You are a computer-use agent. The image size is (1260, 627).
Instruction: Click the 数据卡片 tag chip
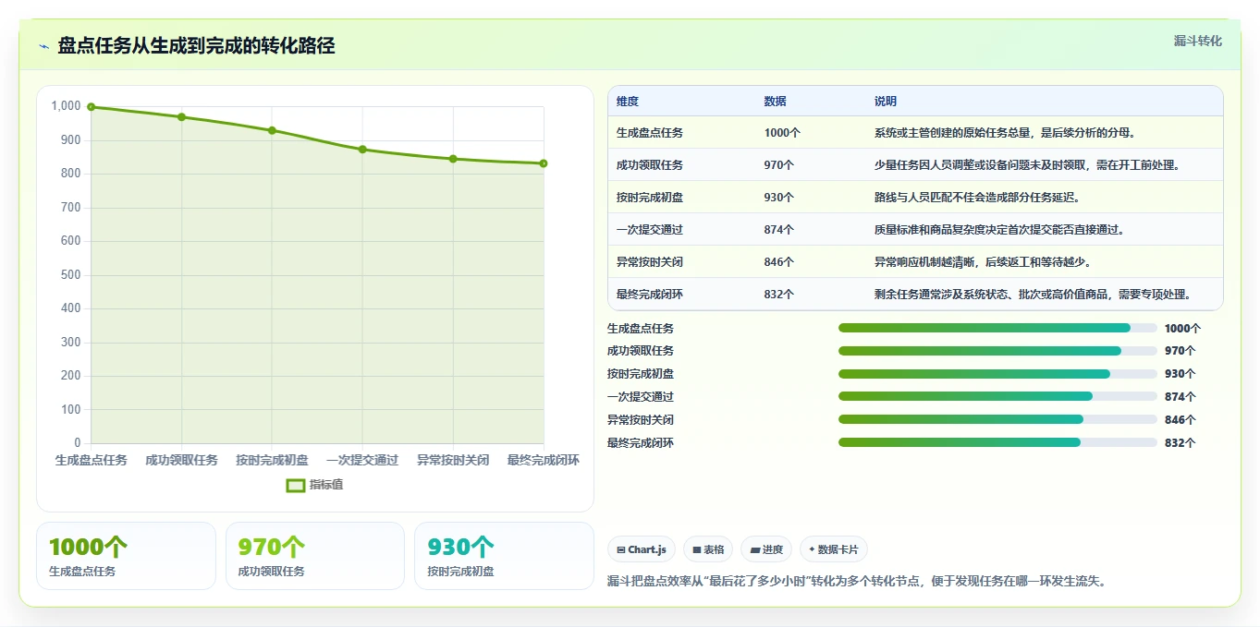833,549
